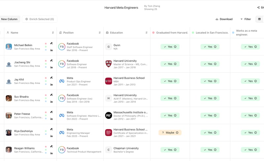Select the Located in San Francisco column header
264x165 pixels.
pos(212,33)
